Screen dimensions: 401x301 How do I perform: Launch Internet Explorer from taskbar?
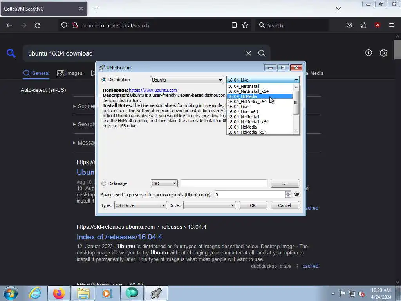click(35, 293)
